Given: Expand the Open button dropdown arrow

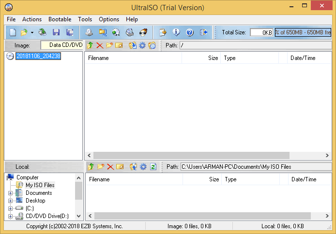Looking at the screenshot, I should (32, 33).
